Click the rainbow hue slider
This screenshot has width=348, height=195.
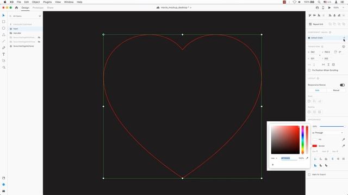[303, 140]
